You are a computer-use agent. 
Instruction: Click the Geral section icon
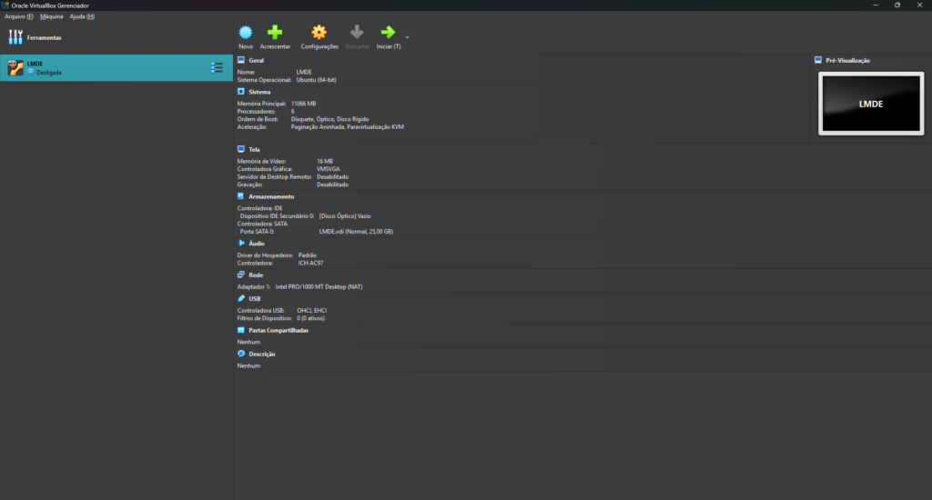pyautogui.click(x=240, y=60)
